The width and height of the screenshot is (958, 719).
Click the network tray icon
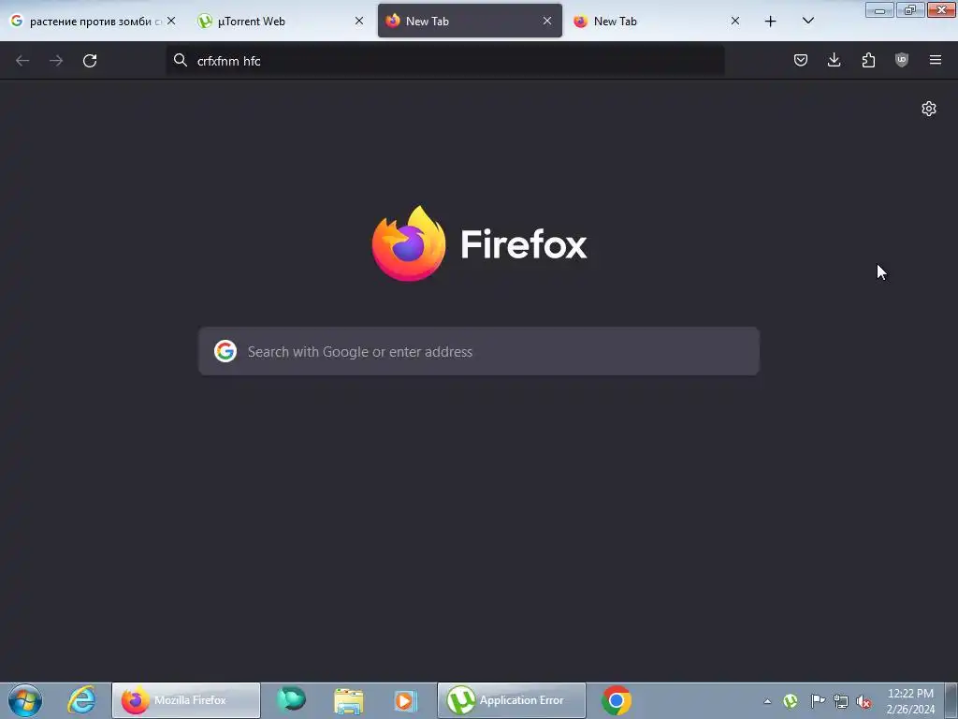(x=841, y=701)
